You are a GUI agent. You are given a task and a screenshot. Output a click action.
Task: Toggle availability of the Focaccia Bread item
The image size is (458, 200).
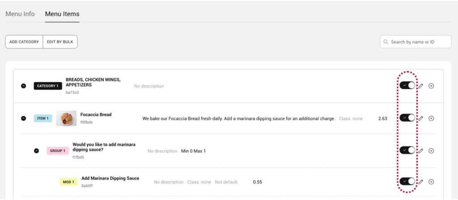tap(407, 118)
